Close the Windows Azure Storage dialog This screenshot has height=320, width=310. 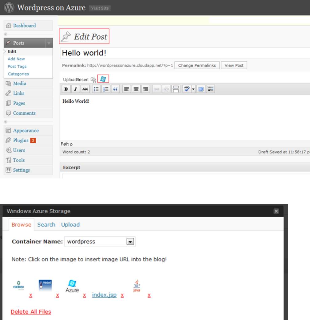[276, 211]
